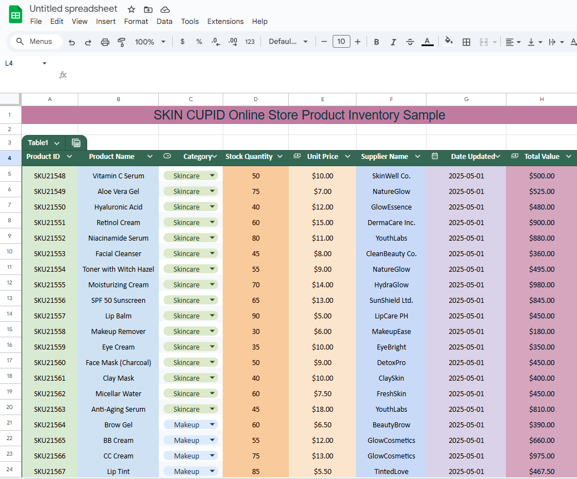Open the fill color picker
This screenshot has width=577, height=479.
click(x=449, y=41)
